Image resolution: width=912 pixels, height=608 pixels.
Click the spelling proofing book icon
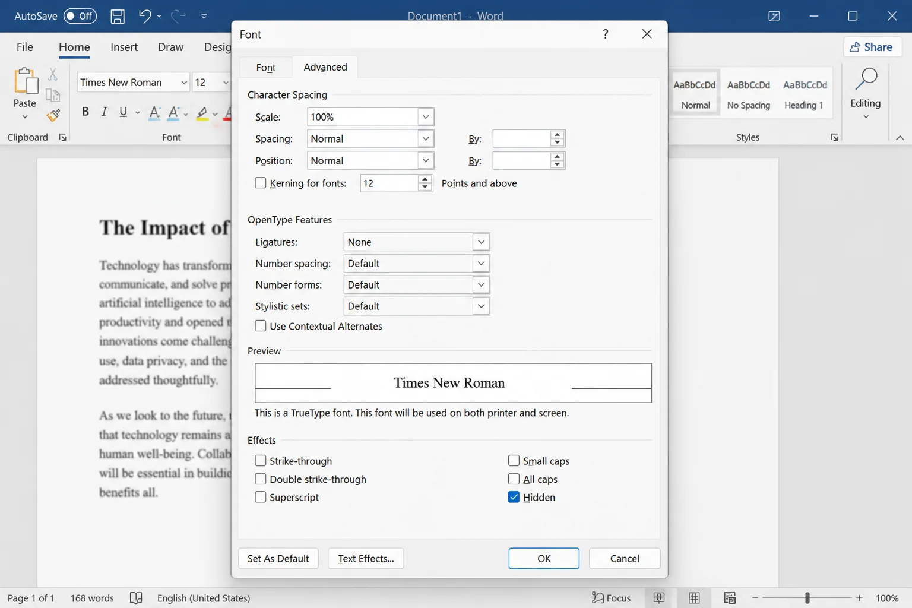tap(136, 598)
